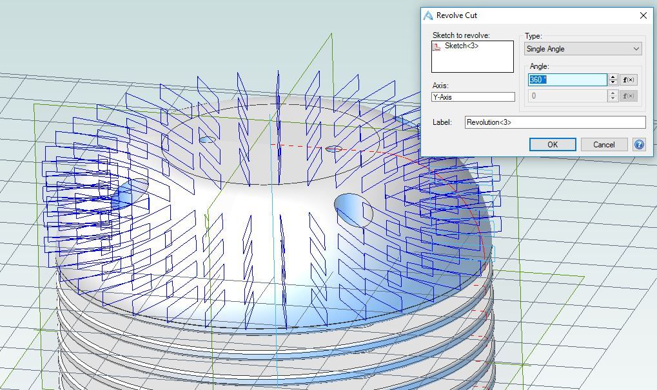This screenshot has height=390, width=657.
Task: Click the disabled f(x) button beside the 0 field
Action: [629, 96]
